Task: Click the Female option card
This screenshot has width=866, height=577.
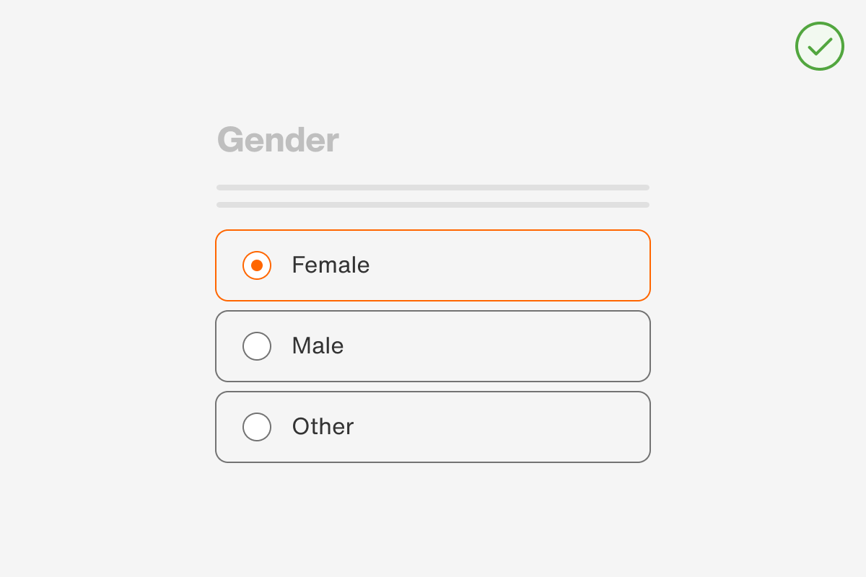Action: coord(433,265)
